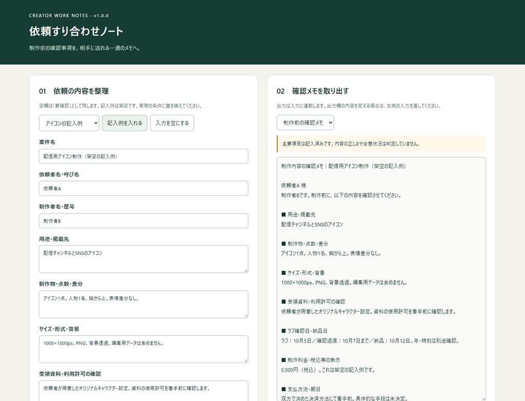Focus the 案件名 input field
This screenshot has width=525, height=401.
(x=144, y=156)
